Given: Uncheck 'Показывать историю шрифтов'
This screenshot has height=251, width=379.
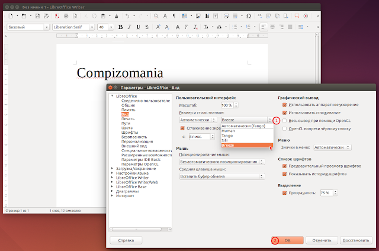Looking at the screenshot, I should [284, 174].
